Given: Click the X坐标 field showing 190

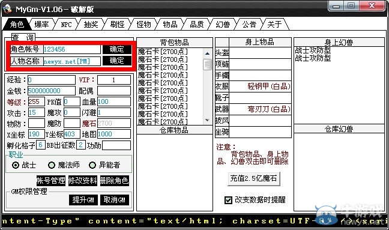Looking at the screenshot, I should 36,134.
